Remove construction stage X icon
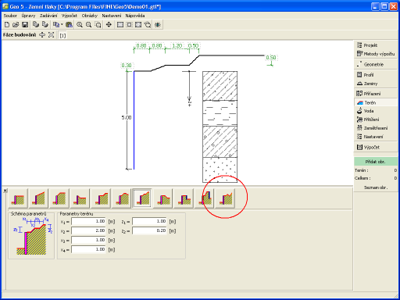The image size is (400, 300). pos(51,35)
